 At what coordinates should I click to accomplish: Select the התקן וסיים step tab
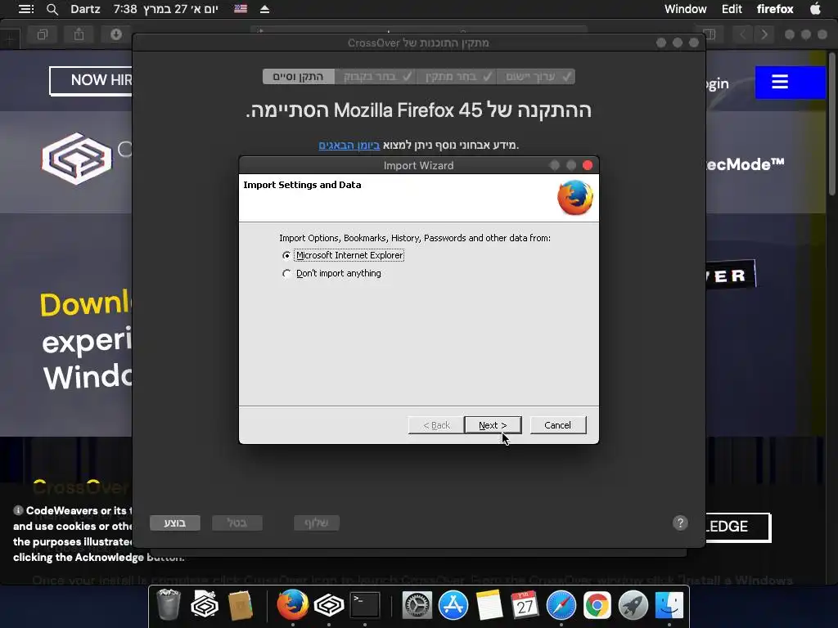pos(298,76)
